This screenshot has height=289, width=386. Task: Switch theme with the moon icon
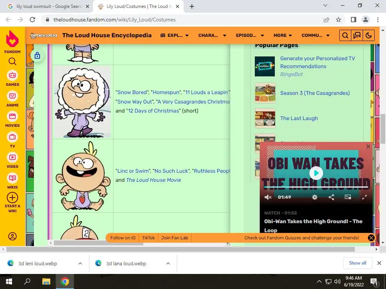[x=369, y=35]
